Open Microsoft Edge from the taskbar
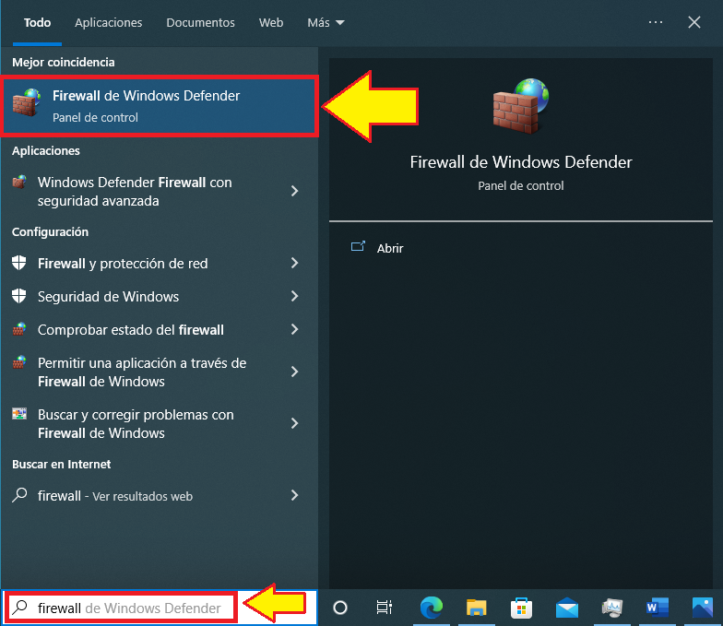 pyautogui.click(x=431, y=608)
